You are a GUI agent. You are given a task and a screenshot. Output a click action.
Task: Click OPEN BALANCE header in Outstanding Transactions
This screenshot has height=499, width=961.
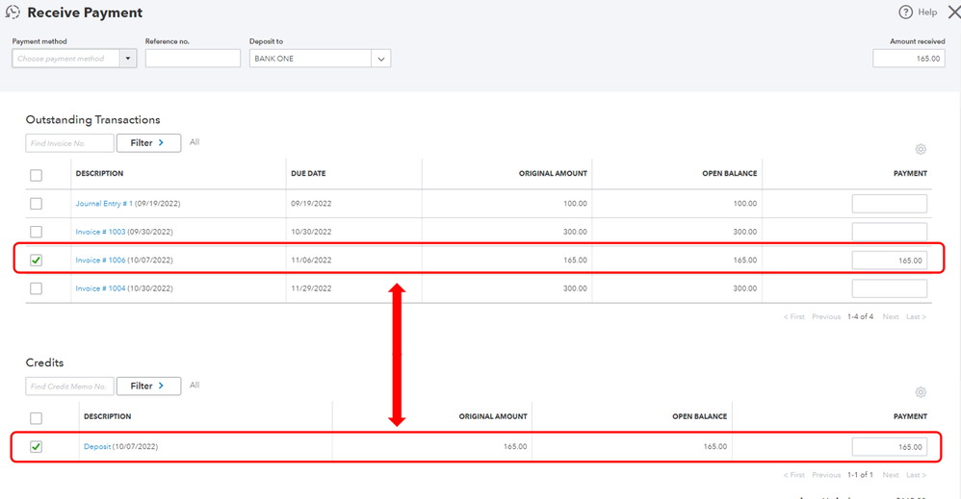coord(729,173)
